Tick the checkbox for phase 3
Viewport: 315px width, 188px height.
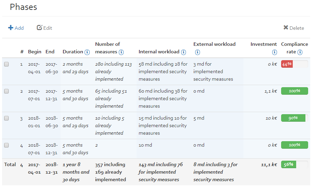click(7, 118)
